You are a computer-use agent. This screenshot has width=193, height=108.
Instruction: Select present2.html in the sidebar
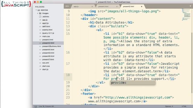click(x=48, y=43)
